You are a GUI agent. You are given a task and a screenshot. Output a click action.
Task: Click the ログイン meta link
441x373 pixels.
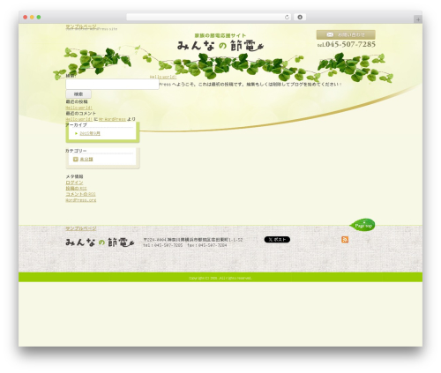(74, 183)
